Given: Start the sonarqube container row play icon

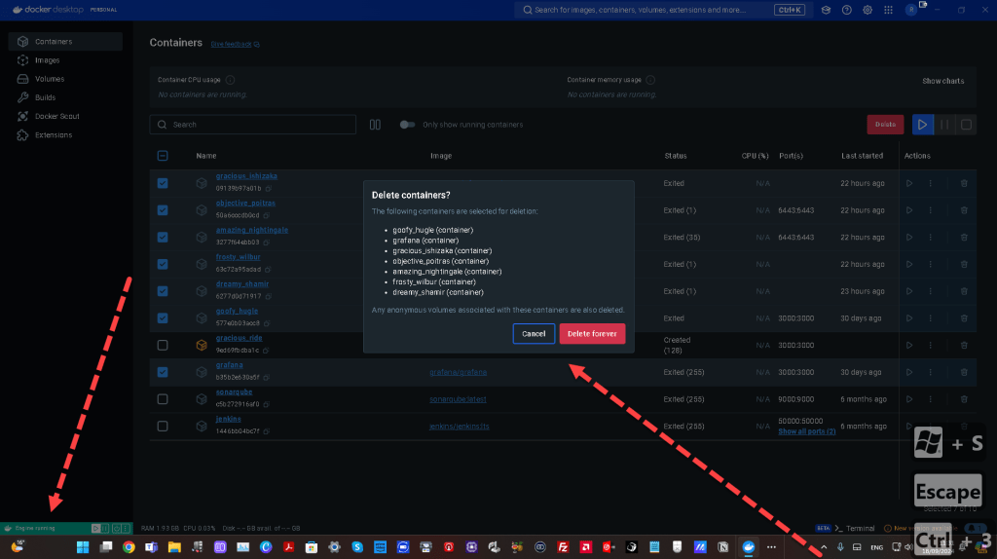Looking at the screenshot, I should click(x=909, y=399).
